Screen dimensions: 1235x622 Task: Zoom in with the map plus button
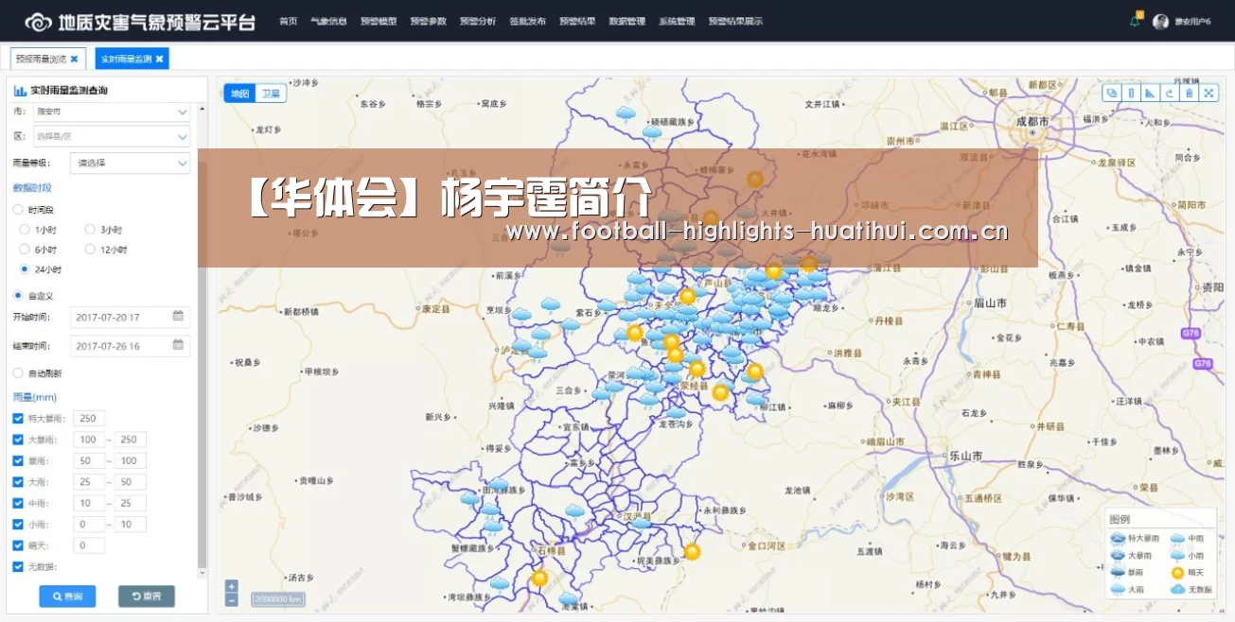point(232,586)
